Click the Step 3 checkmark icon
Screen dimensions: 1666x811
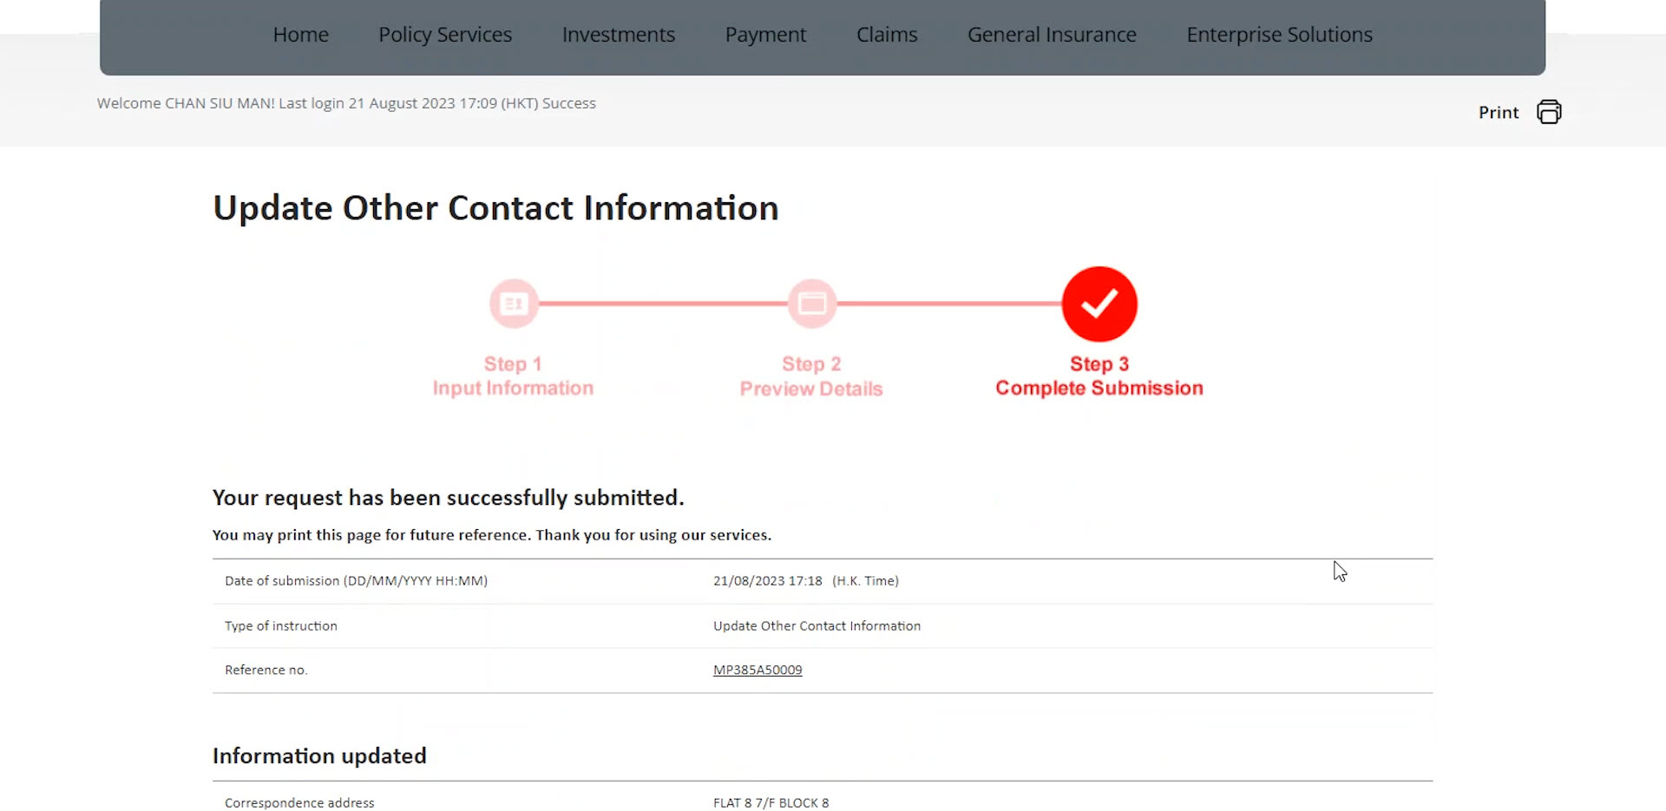tap(1099, 304)
